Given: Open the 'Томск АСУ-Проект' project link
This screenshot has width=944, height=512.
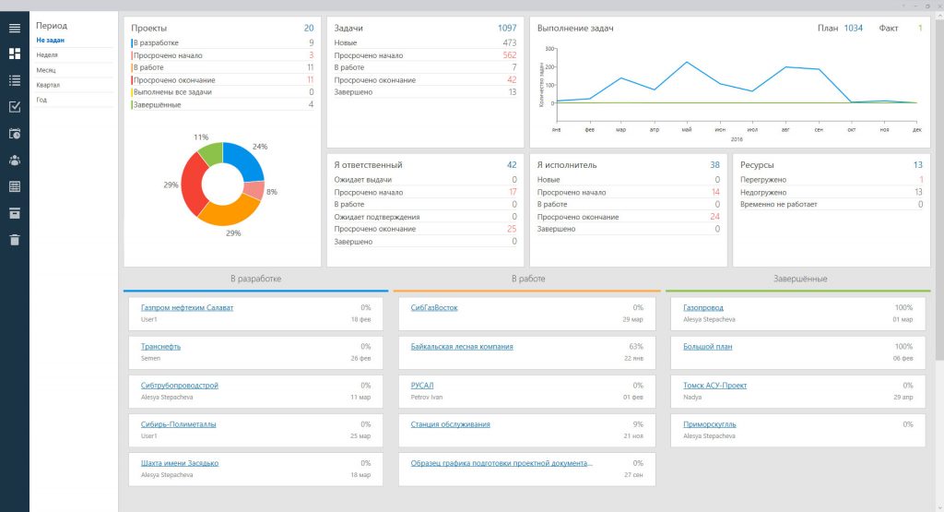Looking at the screenshot, I should pyautogui.click(x=715, y=386).
